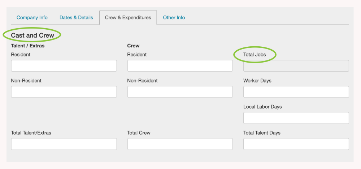Click the Cast and Crew heading

click(32, 35)
